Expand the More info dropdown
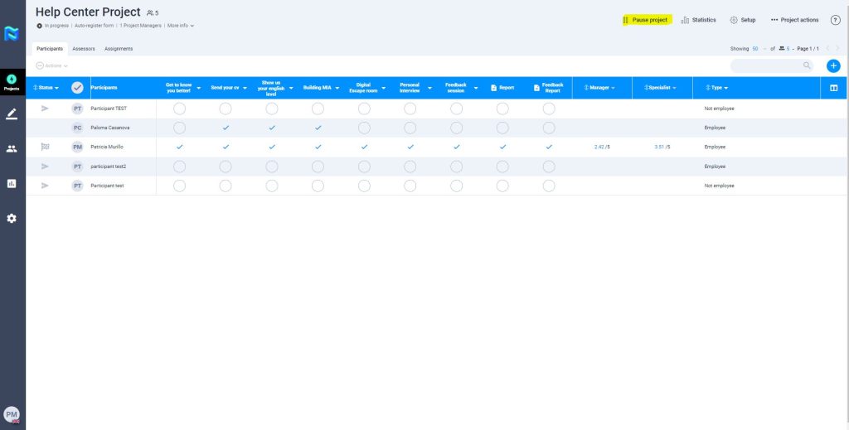This screenshot has height=430, width=849. click(x=181, y=26)
